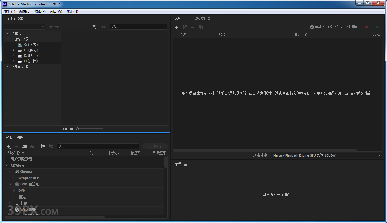Click the create new preset plus icon
The width and height of the screenshot is (387, 223).
[9, 147]
